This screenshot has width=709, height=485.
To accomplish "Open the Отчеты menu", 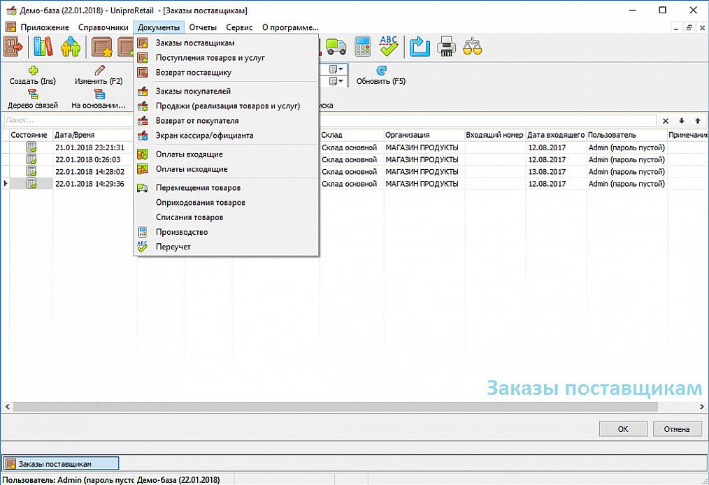I will click(203, 27).
